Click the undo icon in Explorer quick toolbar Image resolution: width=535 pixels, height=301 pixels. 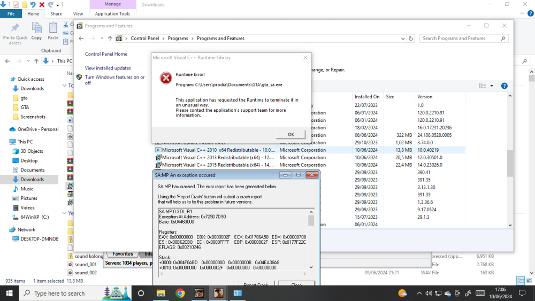click(33, 4)
